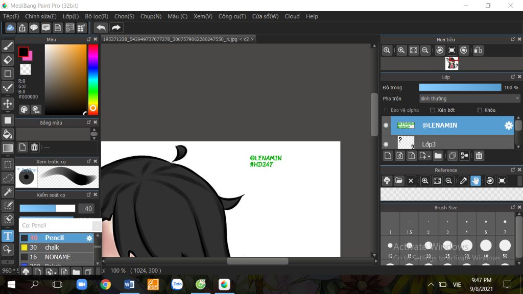Click the foreground black color swatch
This screenshot has height=294, width=523.
point(23,52)
